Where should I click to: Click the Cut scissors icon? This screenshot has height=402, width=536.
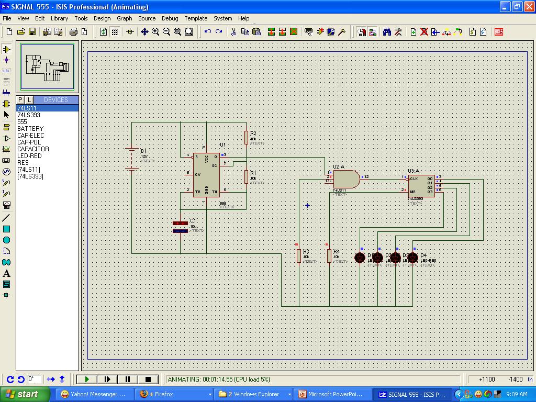[x=233, y=32]
